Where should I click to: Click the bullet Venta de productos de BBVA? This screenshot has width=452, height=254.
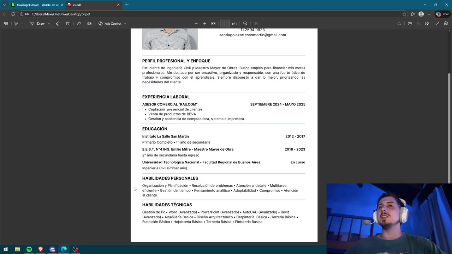point(172,114)
